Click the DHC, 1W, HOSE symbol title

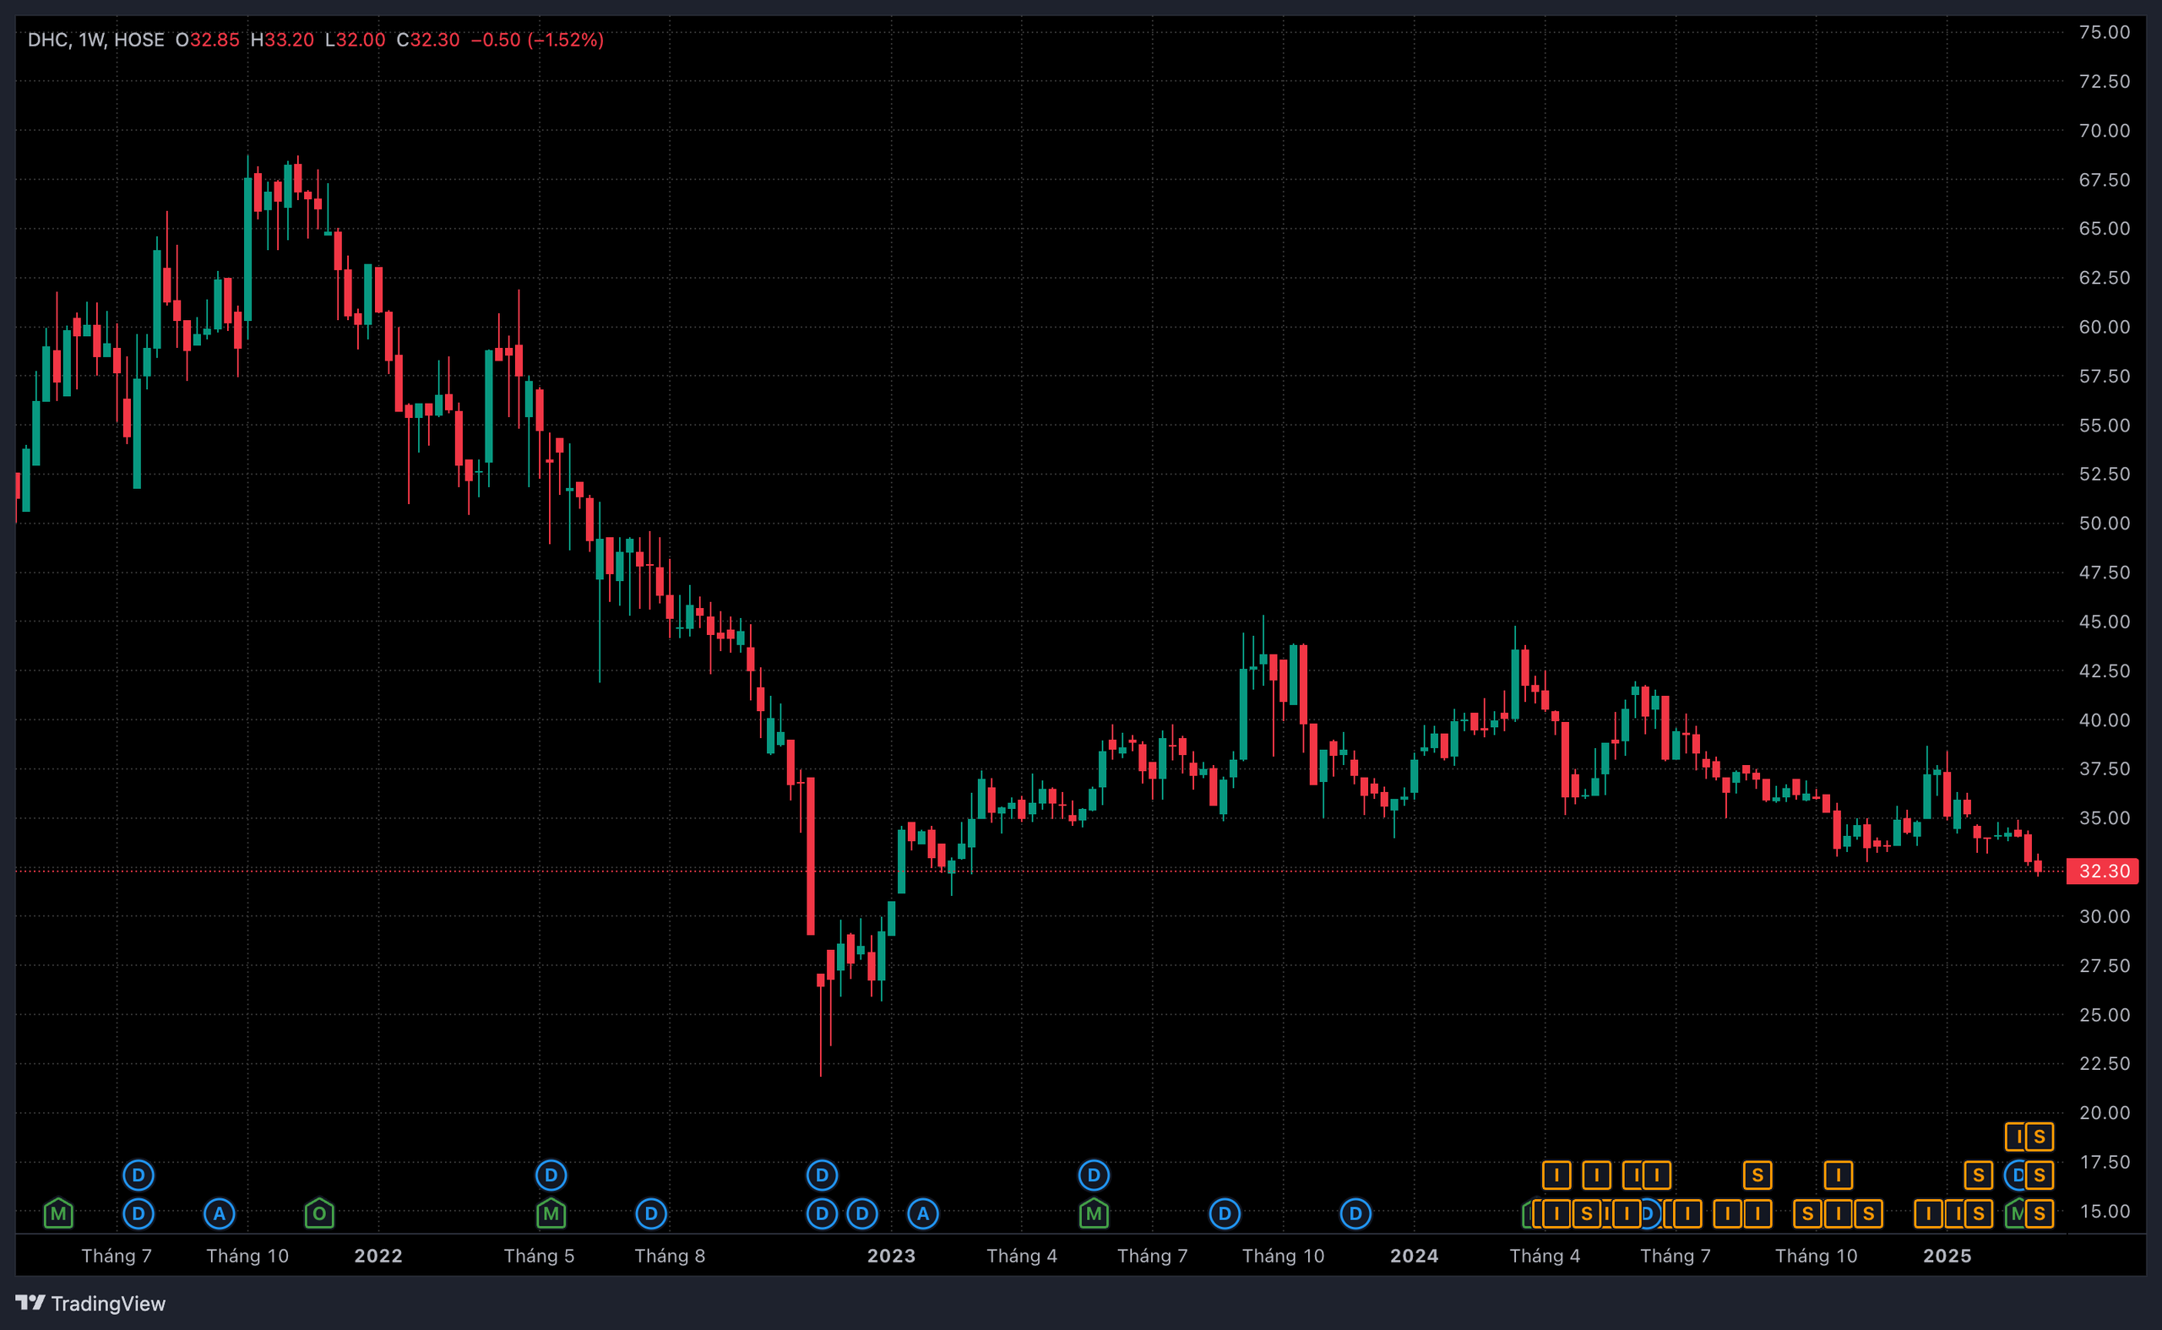point(96,40)
